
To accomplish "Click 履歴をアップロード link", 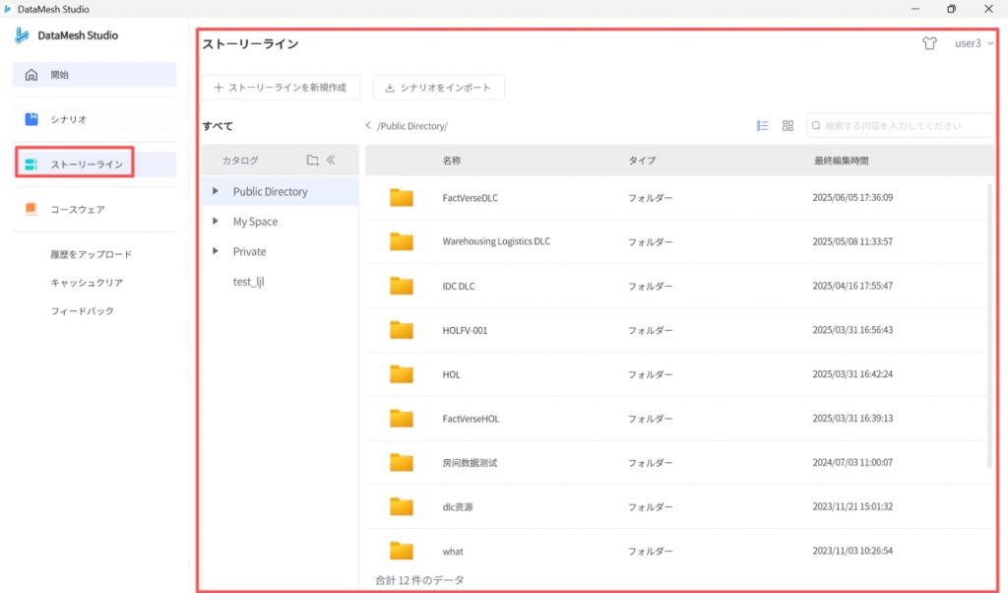I will pos(91,254).
